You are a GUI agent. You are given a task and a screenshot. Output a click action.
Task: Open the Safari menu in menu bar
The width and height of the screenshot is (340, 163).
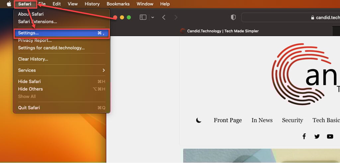click(x=25, y=4)
